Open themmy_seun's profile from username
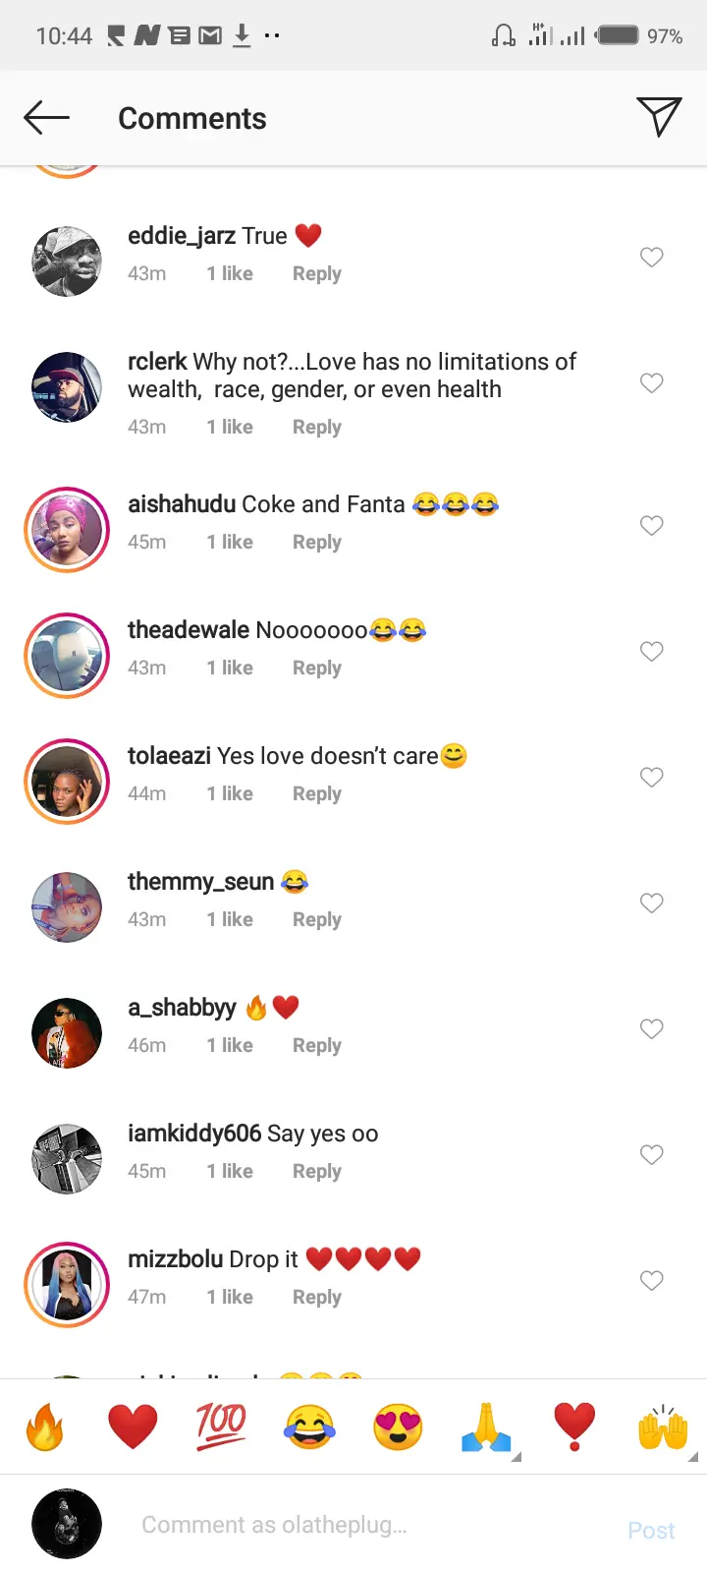Screen dimensions: 707x1573 tap(200, 882)
